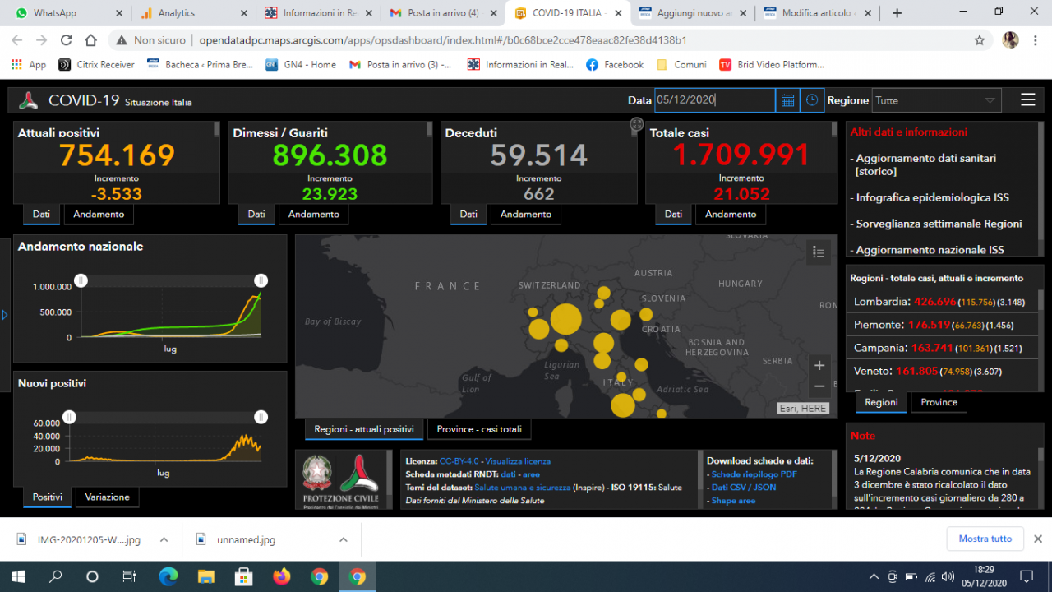This screenshot has height=592, width=1052.
Task: Open the Schede riepilogo PDF link
Action: (x=754, y=474)
